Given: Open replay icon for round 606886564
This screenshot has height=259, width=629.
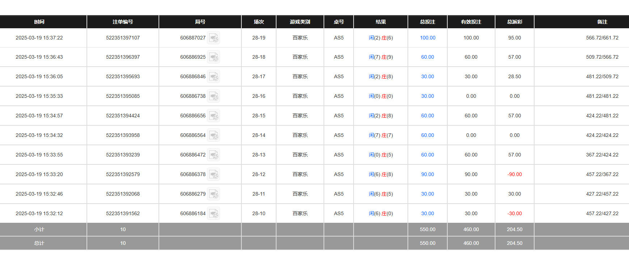Looking at the screenshot, I should (x=214, y=135).
